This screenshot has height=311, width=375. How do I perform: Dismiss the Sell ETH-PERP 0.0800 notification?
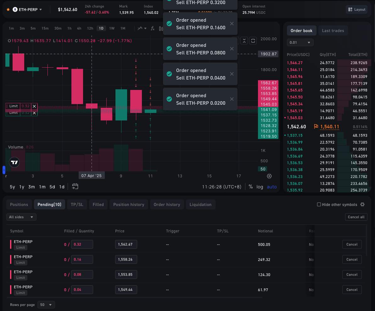(x=232, y=49)
